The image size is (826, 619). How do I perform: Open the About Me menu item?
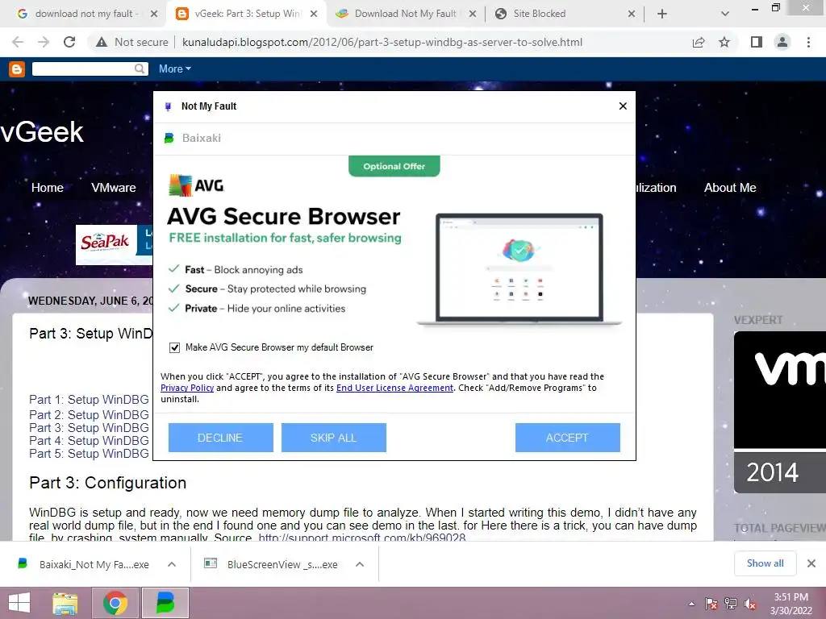coord(730,188)
